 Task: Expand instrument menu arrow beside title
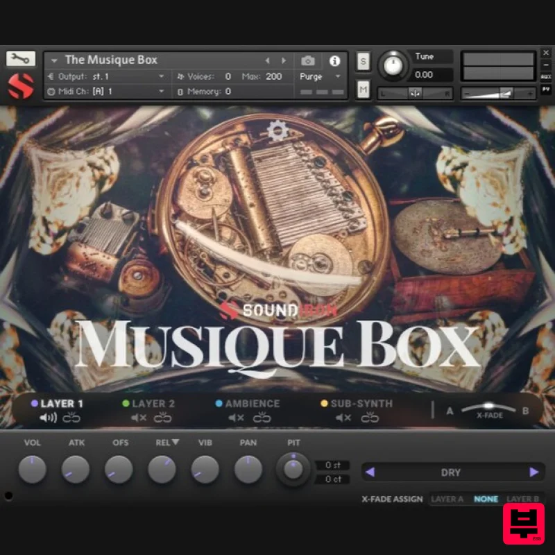[x=54, y=61]
